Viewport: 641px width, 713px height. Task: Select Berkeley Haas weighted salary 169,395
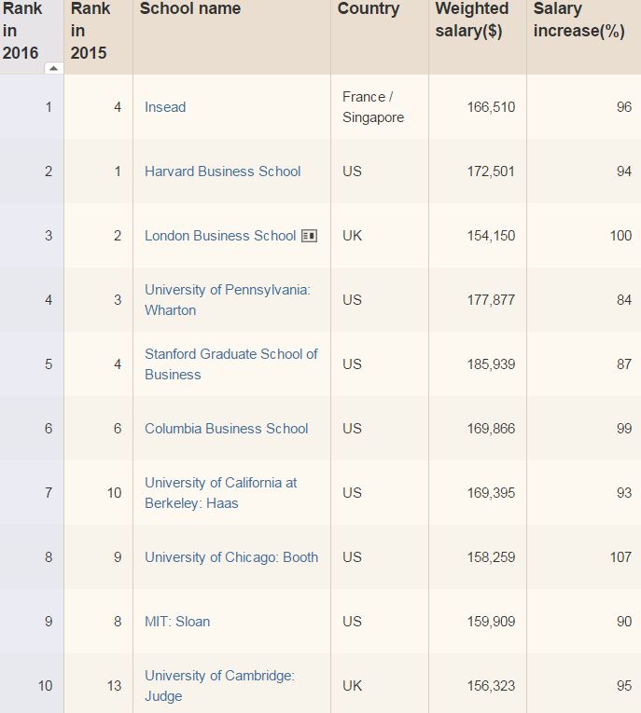click(491, 493)
